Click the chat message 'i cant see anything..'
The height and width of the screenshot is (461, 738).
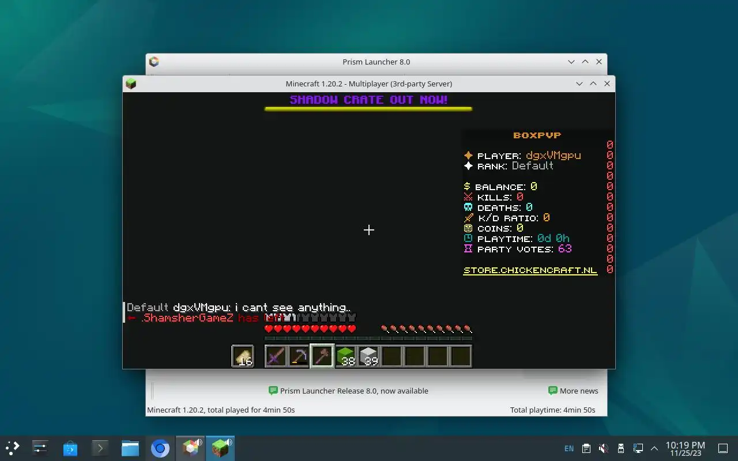(292, 308)
